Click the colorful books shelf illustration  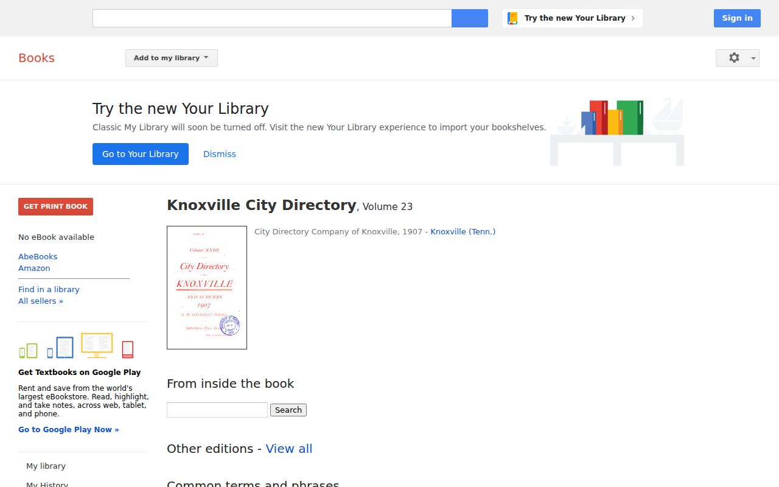617,131
